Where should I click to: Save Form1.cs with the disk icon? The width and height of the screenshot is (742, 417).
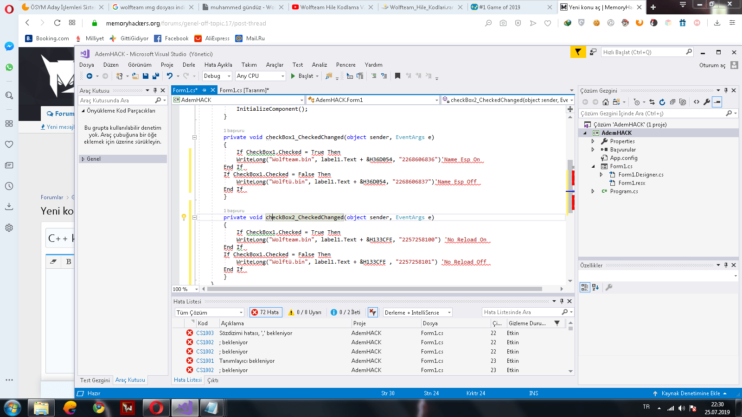[146, 76]
